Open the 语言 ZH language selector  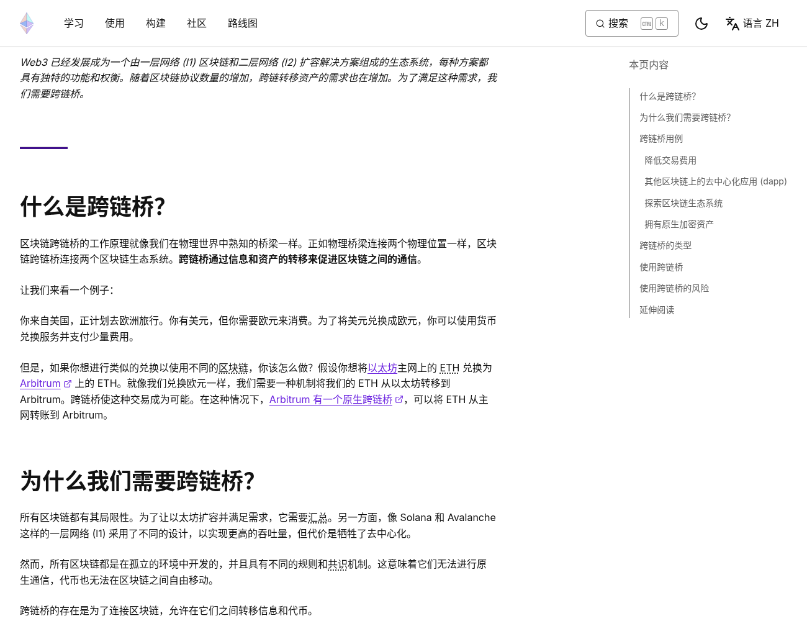752,23
